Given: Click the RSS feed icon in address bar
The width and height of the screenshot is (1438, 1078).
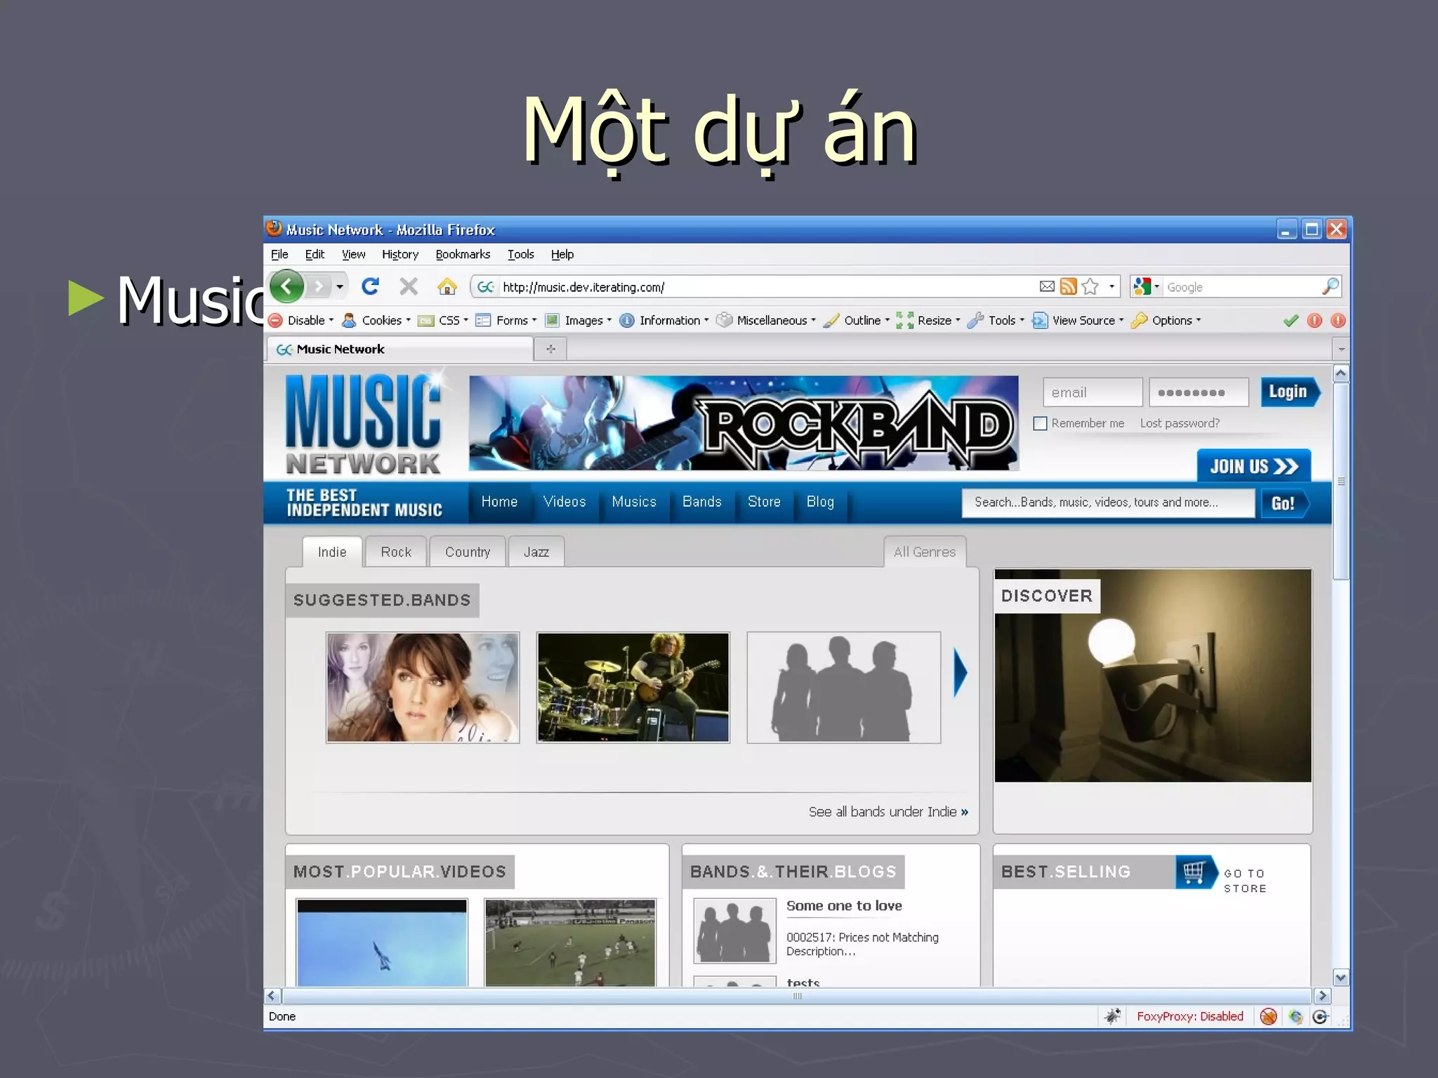Looking at the screenshot, I should tap(1069, 286).
